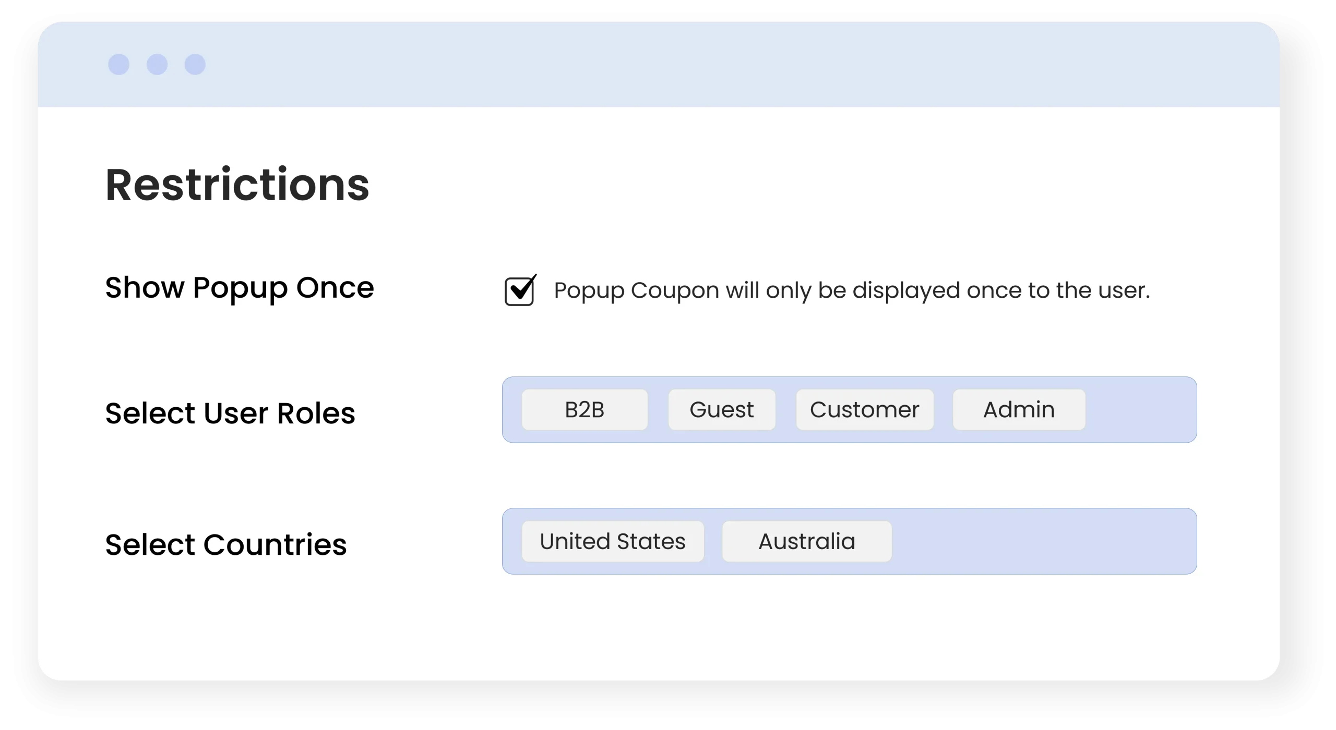Image resolution: width=1336 pixels, height=730 pixels.
Task: Open countries field after Australia tag
Action: (1044, 541)
